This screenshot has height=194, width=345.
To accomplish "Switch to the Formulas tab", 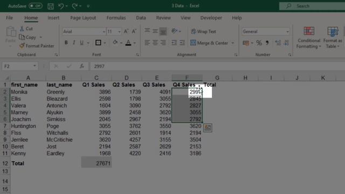I will [116, 18].
